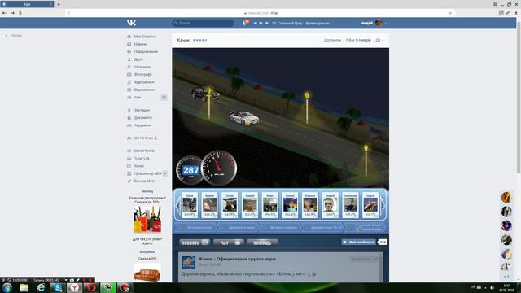Open the shopping bags sale advertisement
Image resolution: width=521 pixels, height=293 pixels.
(x=147, y=220)
